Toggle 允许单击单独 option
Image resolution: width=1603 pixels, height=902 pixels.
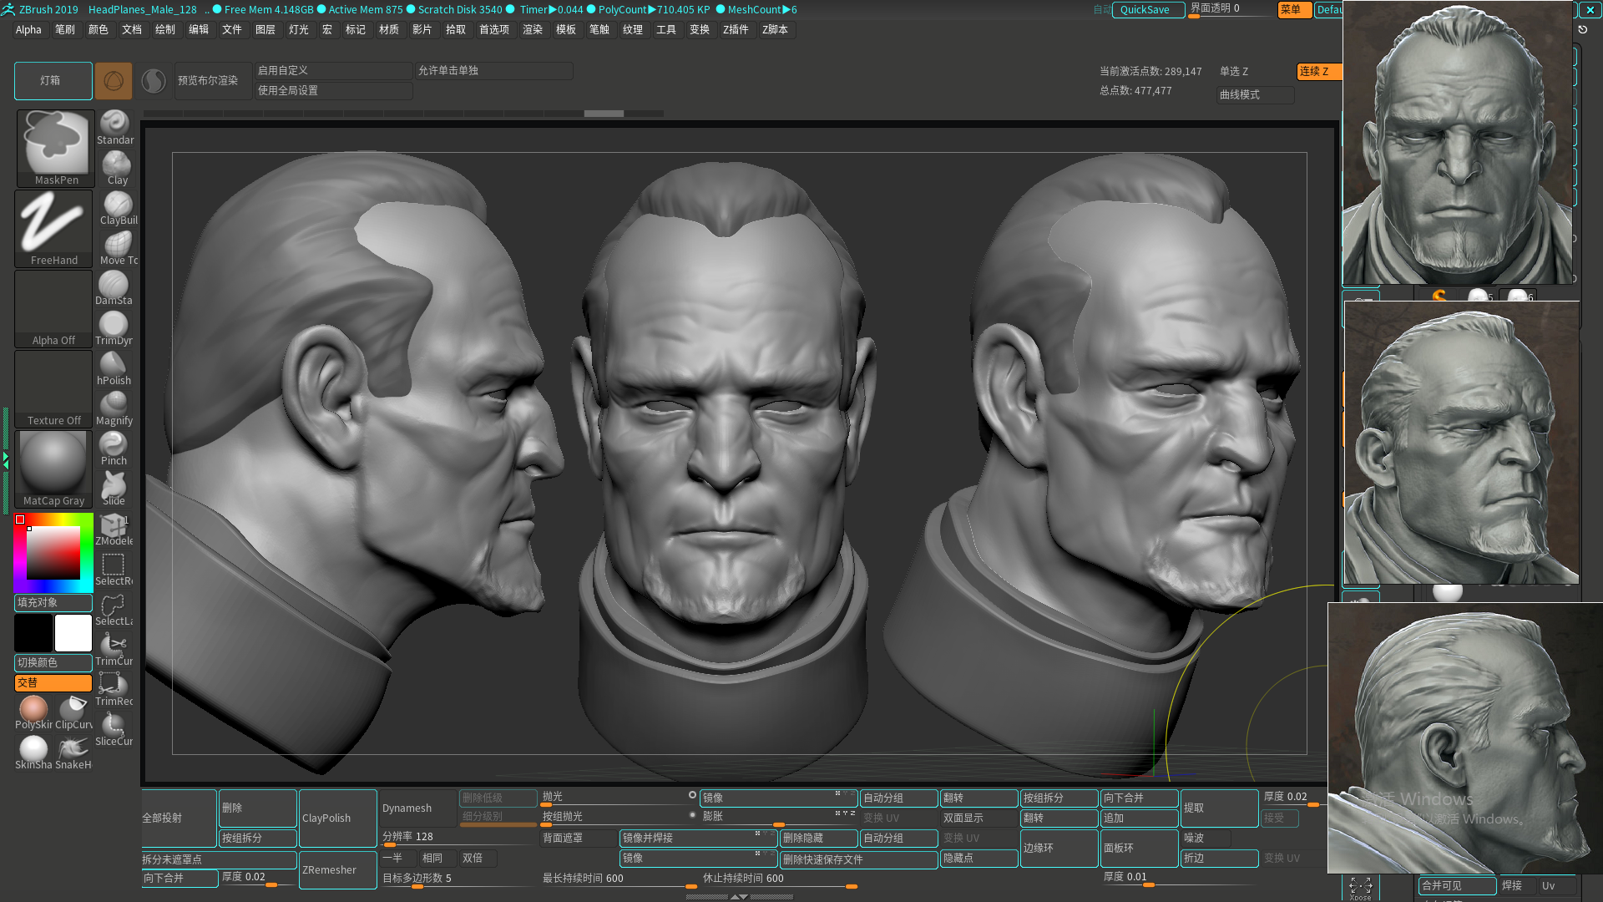pyautogui.click(x=493, y=71)
